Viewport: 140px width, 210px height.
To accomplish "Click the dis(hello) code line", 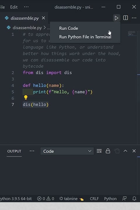I will 36,104.
